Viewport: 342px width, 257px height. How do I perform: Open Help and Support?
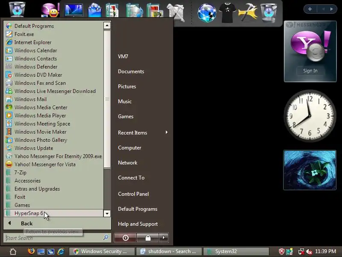[138, 224]
